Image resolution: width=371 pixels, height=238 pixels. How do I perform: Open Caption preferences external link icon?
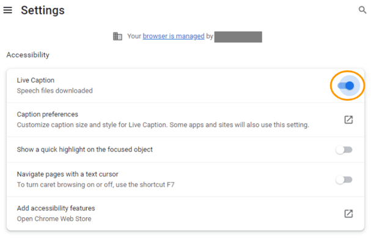(348, 120)
